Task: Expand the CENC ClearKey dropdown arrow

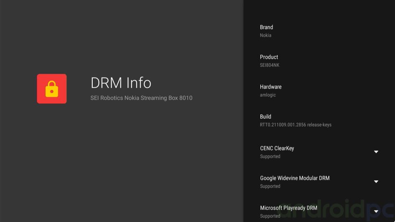Action: coord(376,152)
